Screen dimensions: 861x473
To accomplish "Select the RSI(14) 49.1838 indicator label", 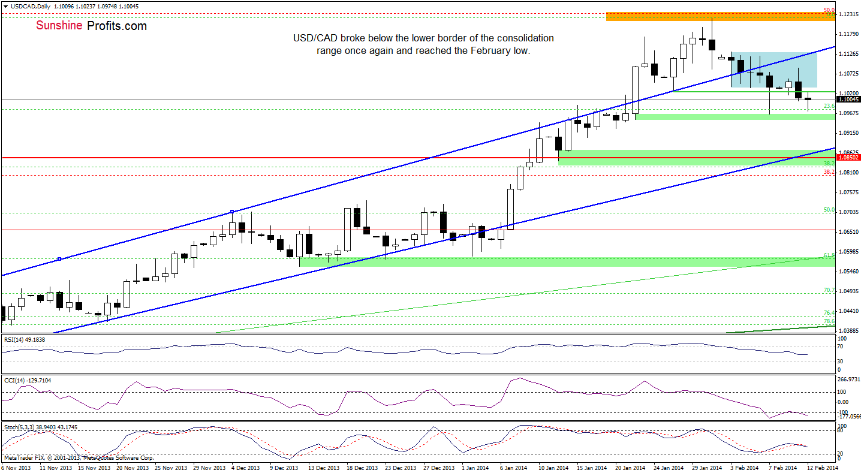I will click(24, 340).
